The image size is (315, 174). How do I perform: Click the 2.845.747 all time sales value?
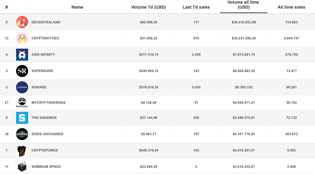(292, 38)
